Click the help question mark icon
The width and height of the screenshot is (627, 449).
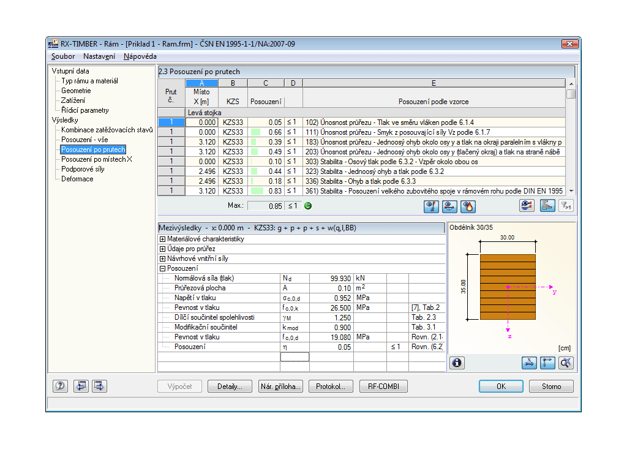pos(60,386)
